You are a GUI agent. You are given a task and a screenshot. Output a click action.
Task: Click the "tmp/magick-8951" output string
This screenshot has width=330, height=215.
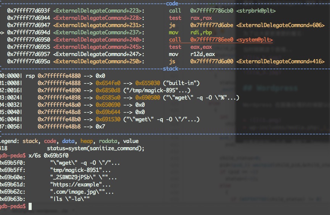(80, 170)
